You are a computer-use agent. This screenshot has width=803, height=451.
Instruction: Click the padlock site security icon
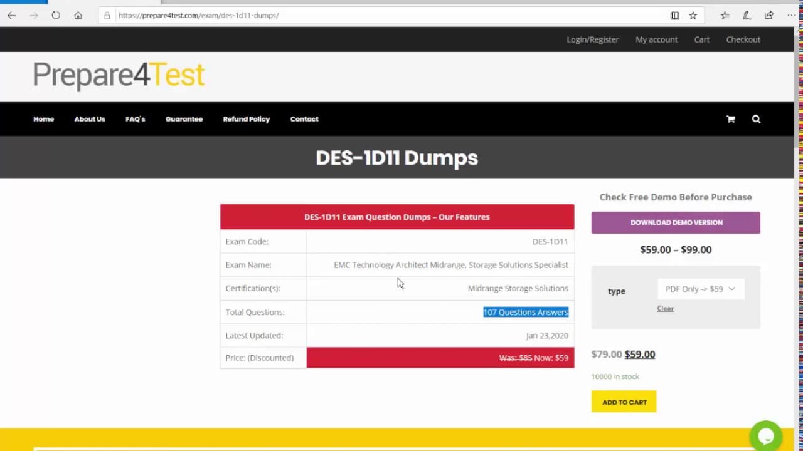(x=107, y=15)
